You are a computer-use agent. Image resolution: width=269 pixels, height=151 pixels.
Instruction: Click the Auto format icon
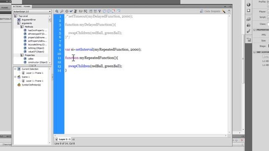(75, 11)
